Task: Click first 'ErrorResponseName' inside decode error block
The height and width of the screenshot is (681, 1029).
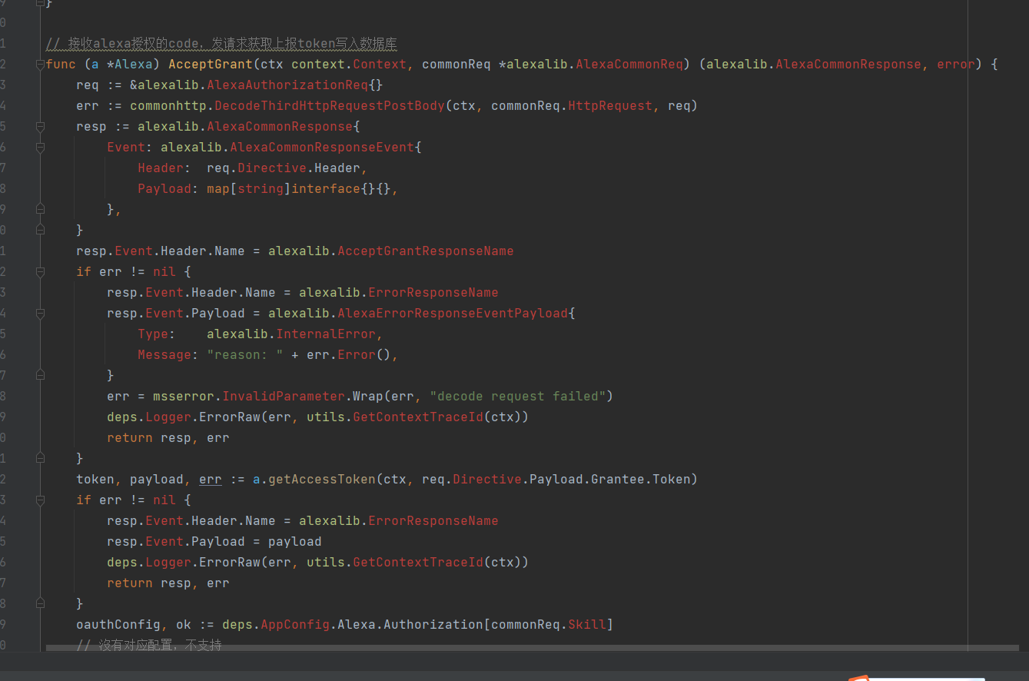Action: [433, 293]
